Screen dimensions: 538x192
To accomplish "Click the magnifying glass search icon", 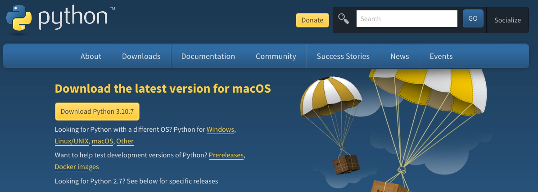I will tap(344, 18).
